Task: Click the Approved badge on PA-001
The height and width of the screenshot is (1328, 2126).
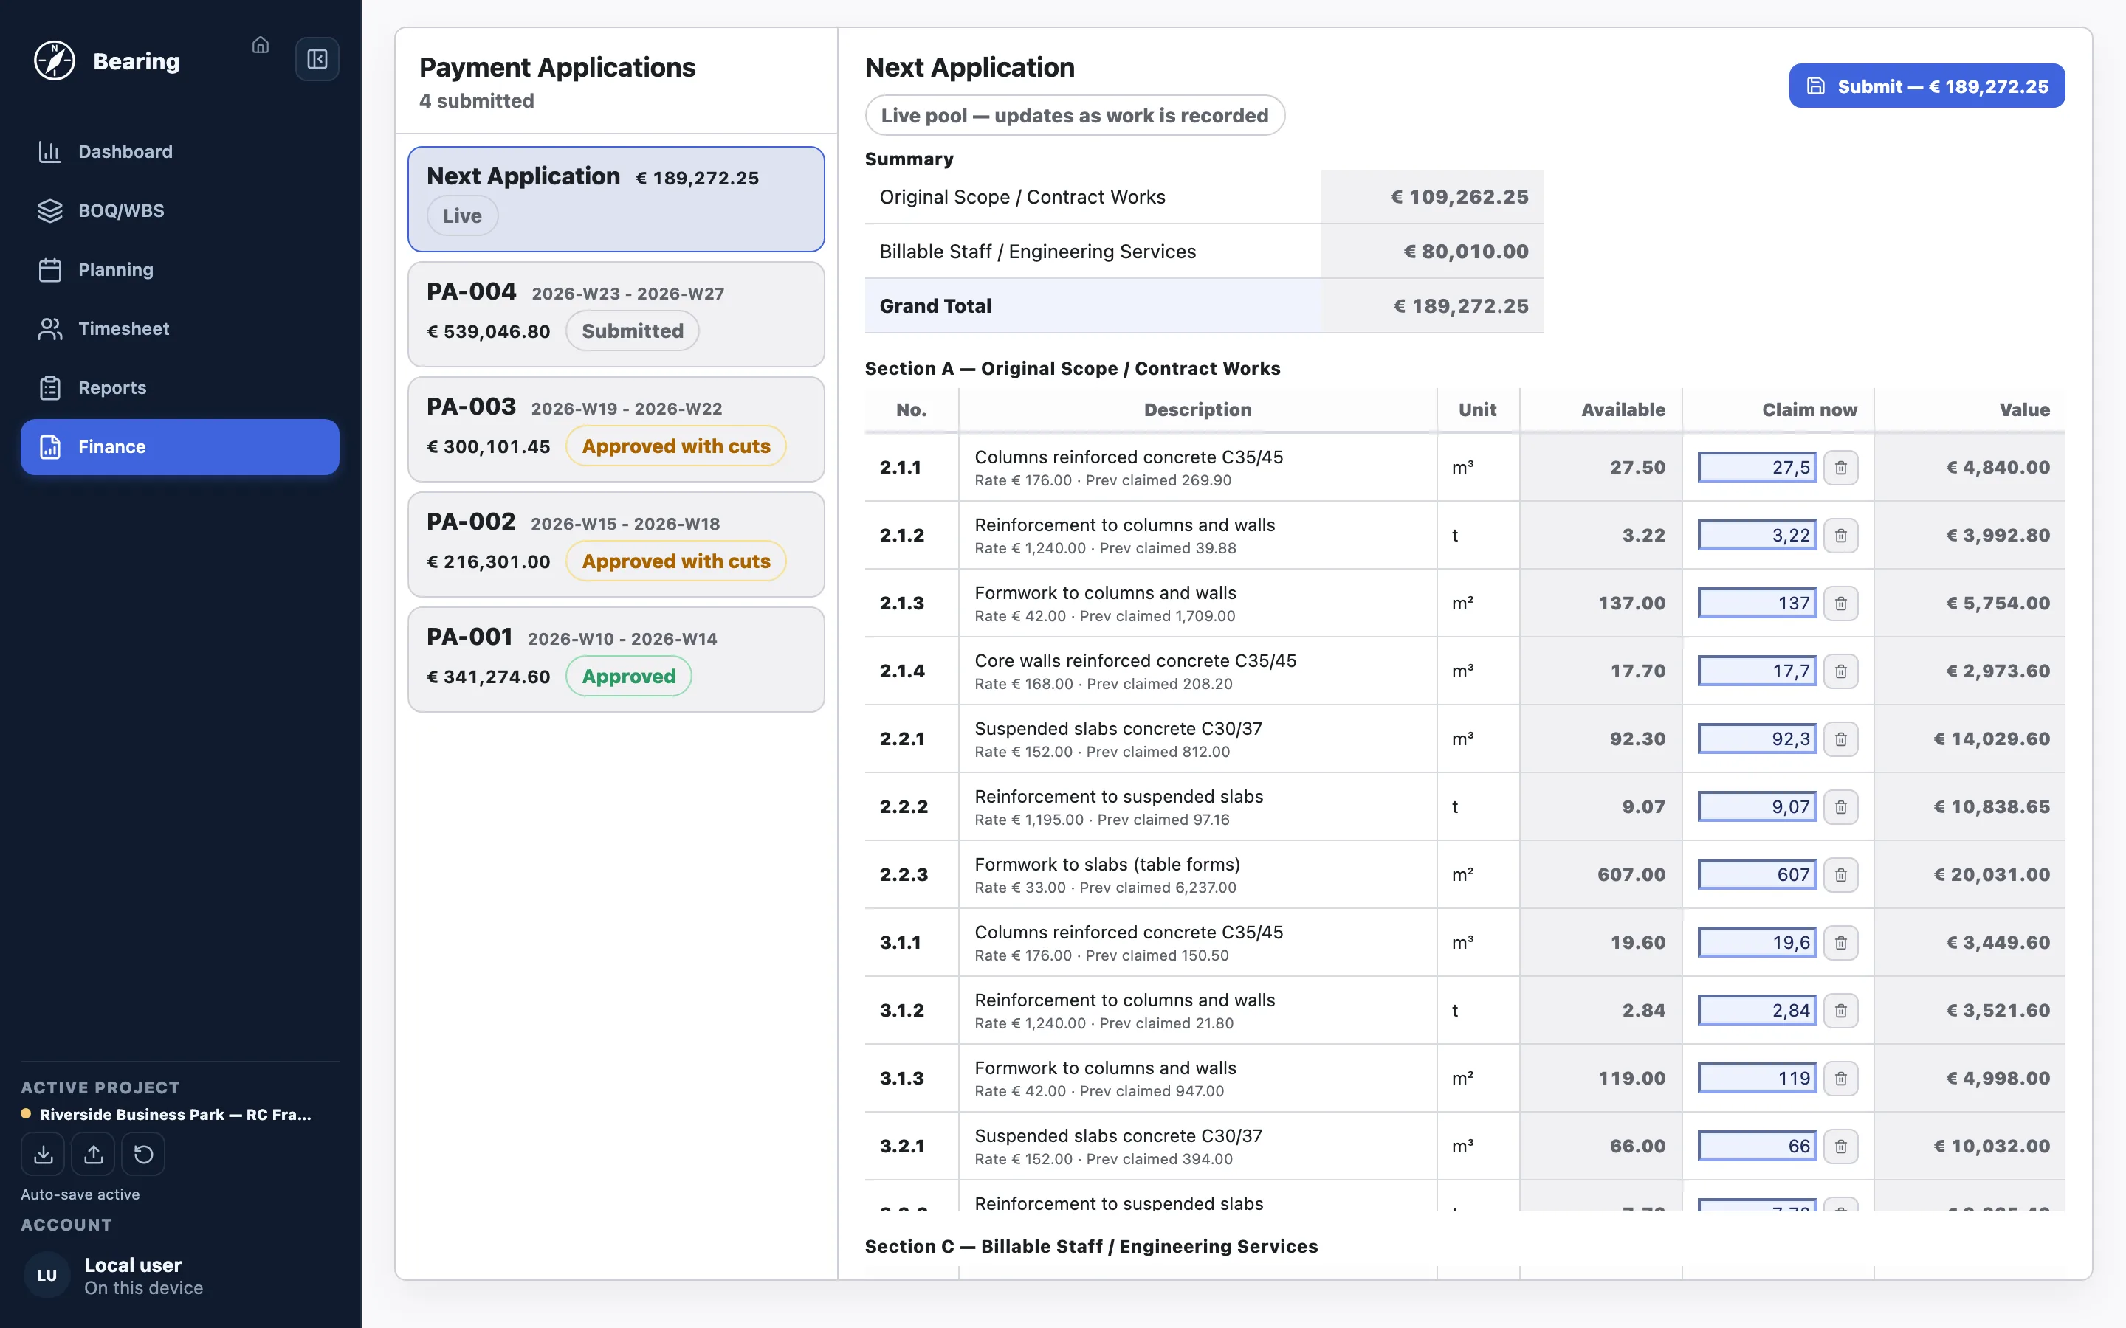Action: pos(628,677)
